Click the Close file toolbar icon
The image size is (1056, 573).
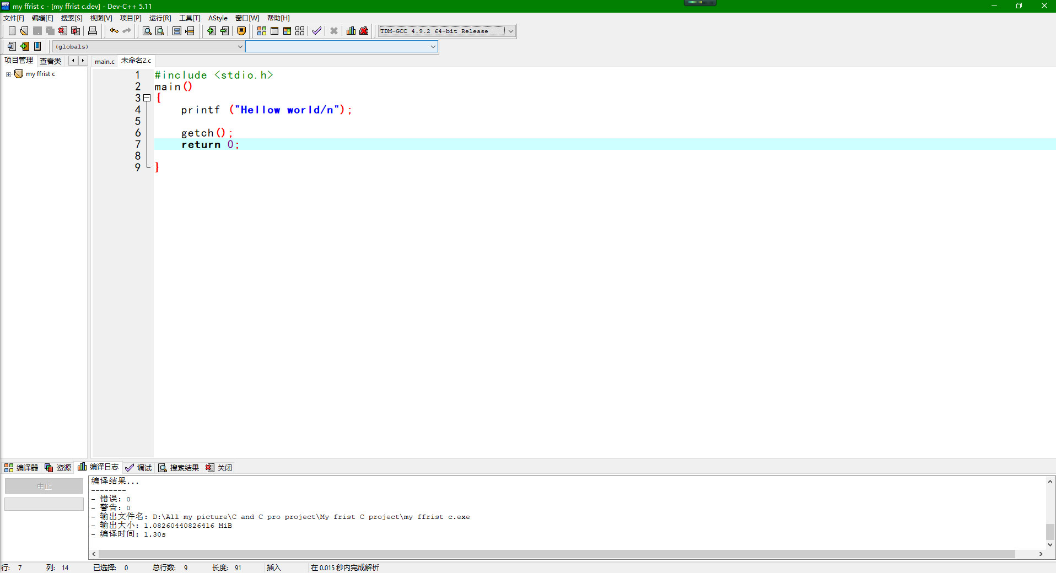pos(63,31)
